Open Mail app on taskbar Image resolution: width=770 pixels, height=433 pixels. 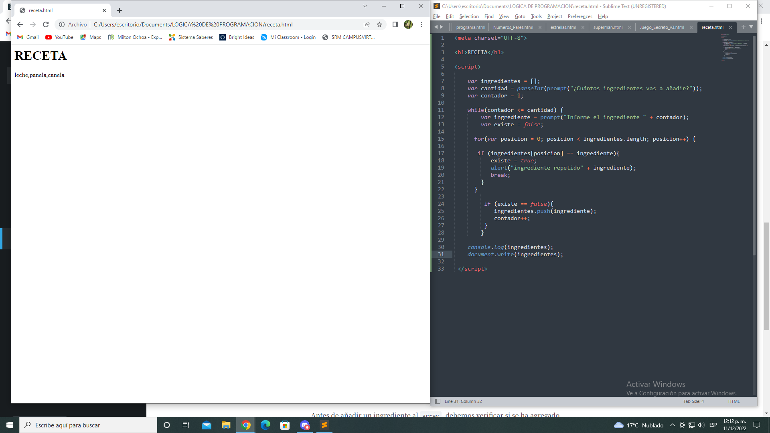(x=207, y=425)
